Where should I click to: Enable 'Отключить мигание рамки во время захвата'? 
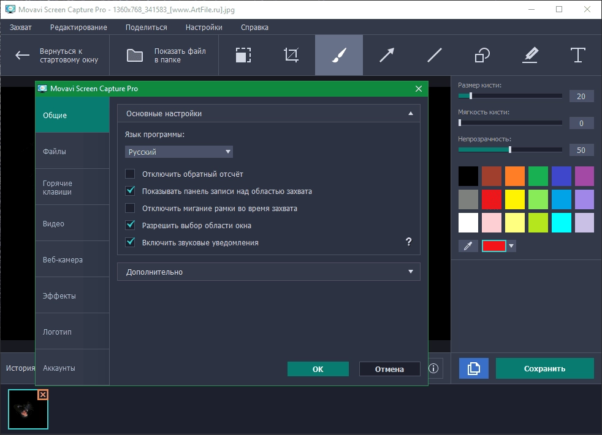coord(130,208)
